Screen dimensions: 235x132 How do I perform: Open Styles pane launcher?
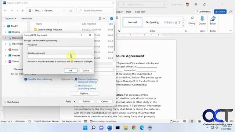[185, 31]
